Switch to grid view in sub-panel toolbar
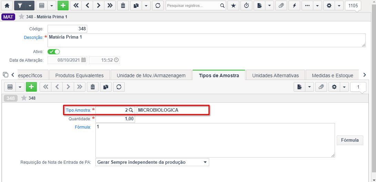Screen dimensions: 376x182 coord(10,87)
